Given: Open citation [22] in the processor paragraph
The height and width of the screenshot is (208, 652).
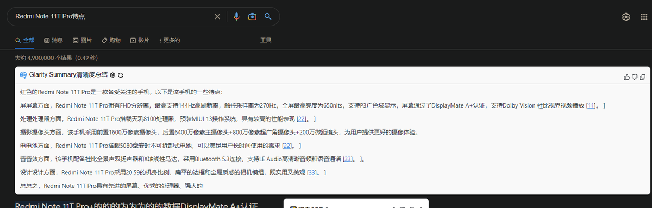Looking at the screenshot, I should click(302, 119).
